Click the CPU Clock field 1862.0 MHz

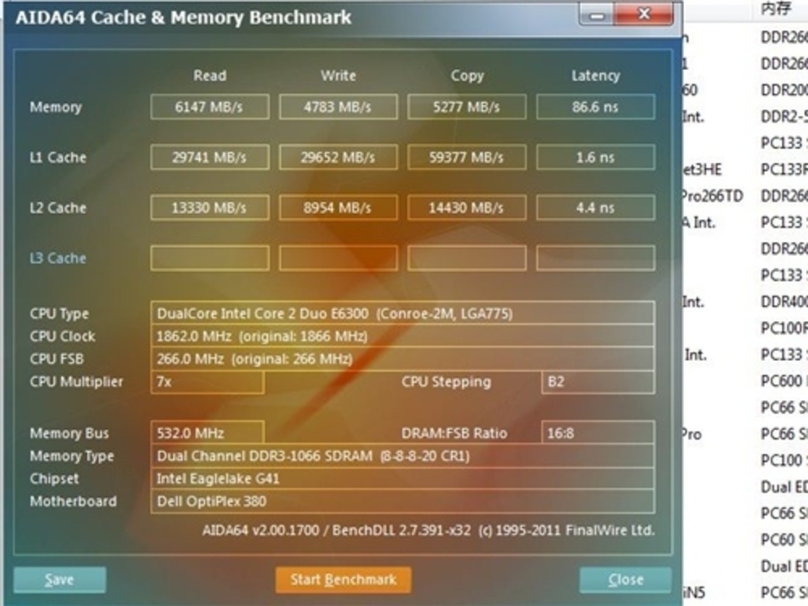[403, 337]
